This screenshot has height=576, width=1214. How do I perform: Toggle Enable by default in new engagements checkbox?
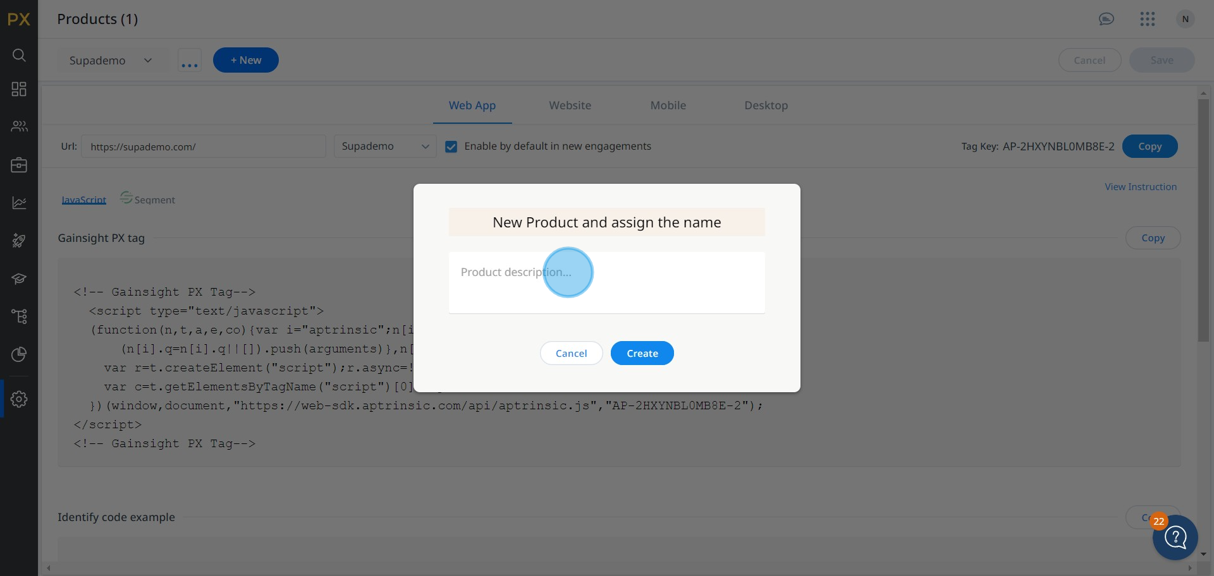(x=451, y=147)
